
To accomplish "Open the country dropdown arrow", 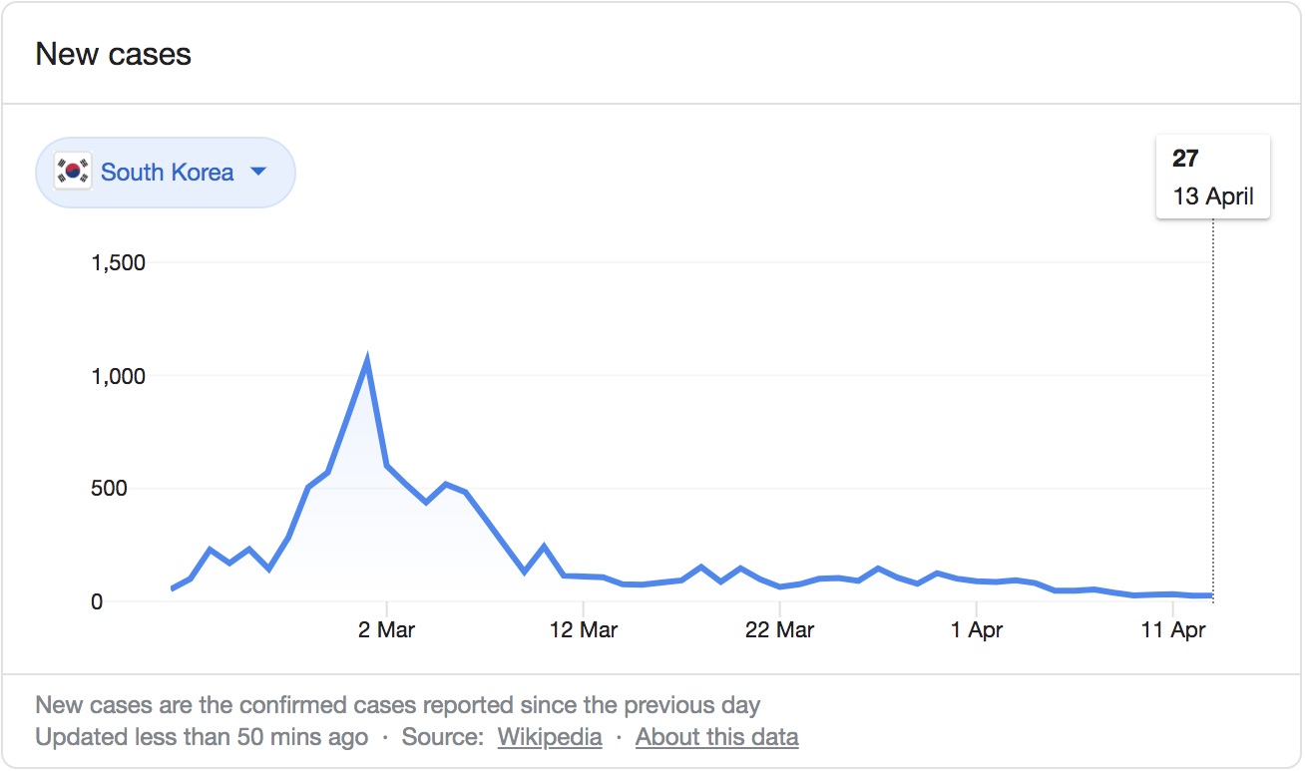I will [x=258, y=172].
